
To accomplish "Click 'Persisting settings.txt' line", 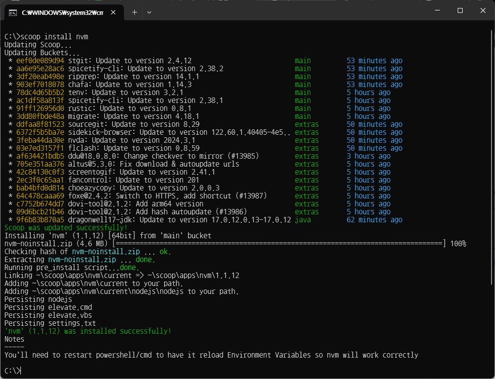I will [x=50, y=323].
